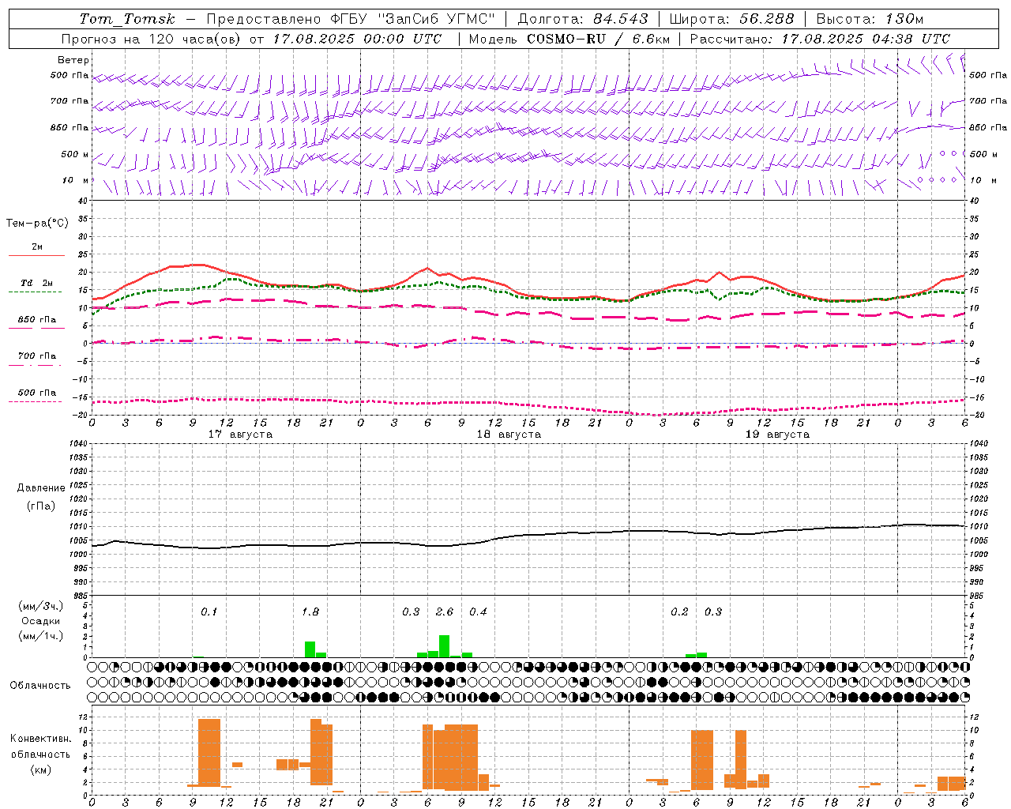Click the Осадки precipitation label

[x=40, y=621]
